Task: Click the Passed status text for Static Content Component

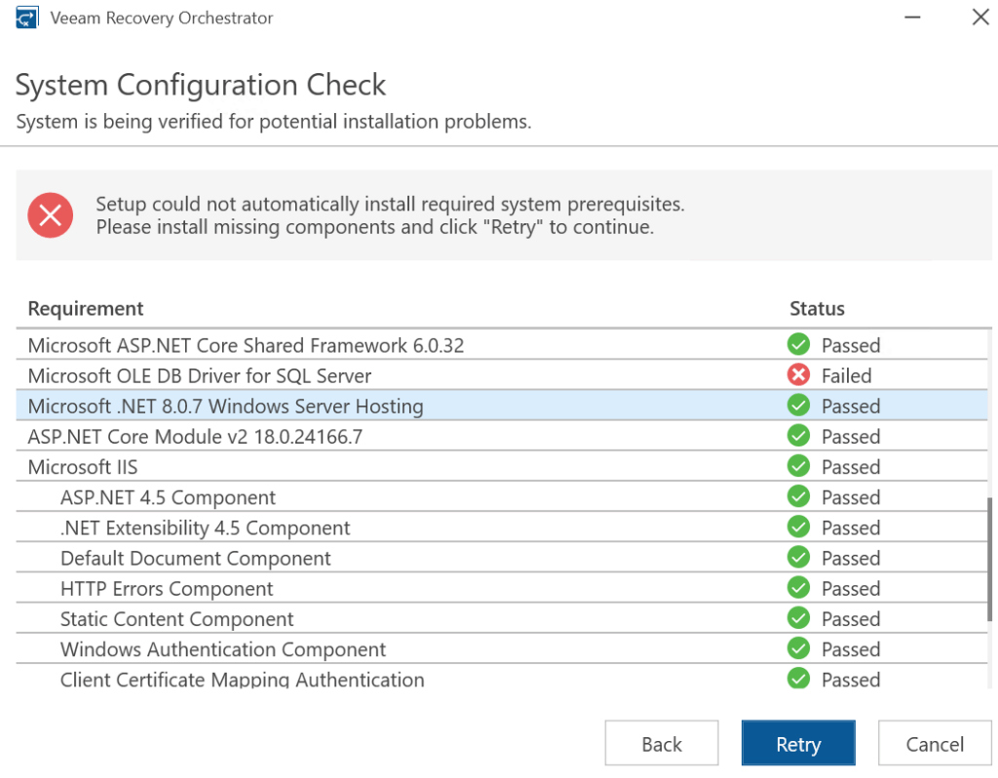Action: point(851,619)
